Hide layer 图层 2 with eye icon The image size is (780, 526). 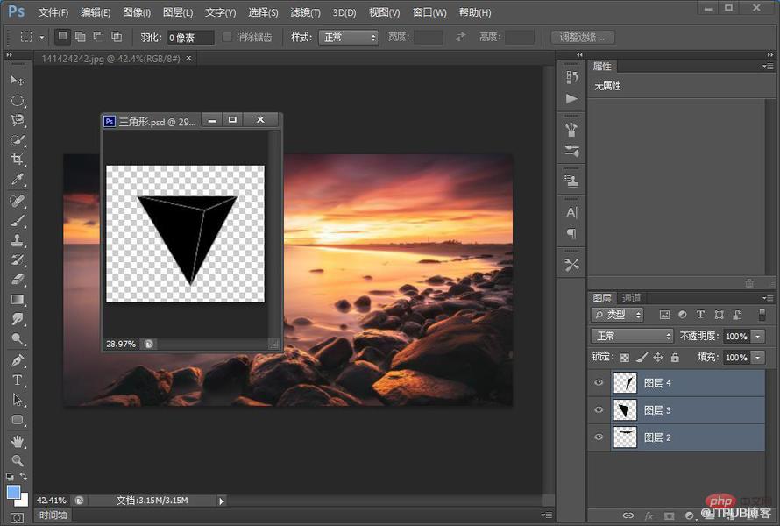(599, 437)
